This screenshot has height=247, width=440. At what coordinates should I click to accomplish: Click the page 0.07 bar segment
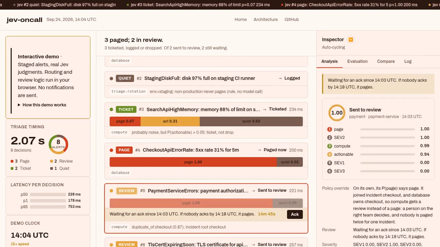click(125, 121)
